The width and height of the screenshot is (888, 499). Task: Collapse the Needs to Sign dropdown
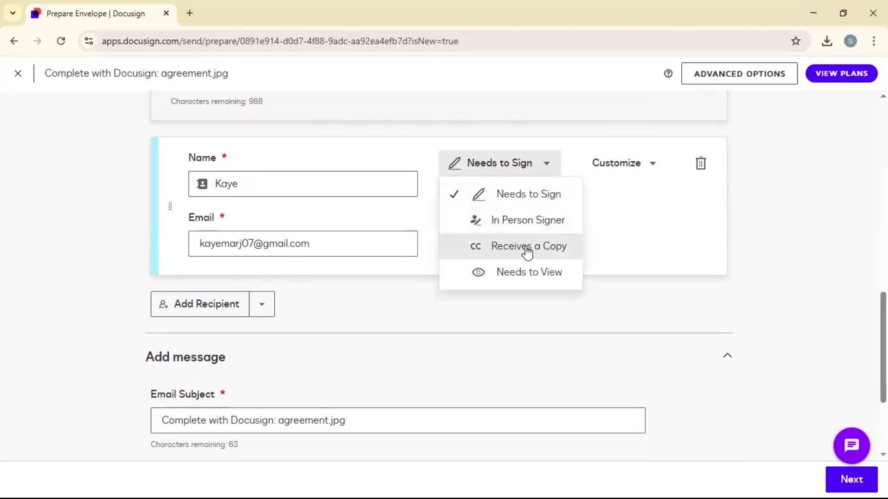(499, 163)
